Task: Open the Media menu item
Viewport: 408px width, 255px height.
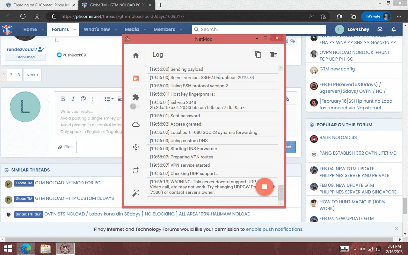Action: click(132, 29)
